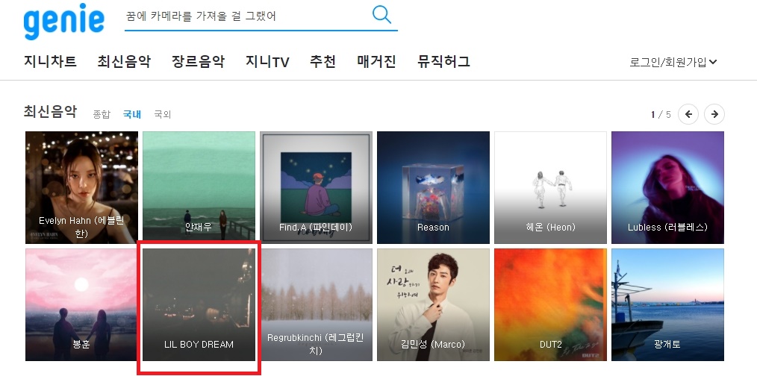Open the LIL BOY DREAM album thumbnail
The height and width of the screenshot is (376, 757).
(199, 304)
